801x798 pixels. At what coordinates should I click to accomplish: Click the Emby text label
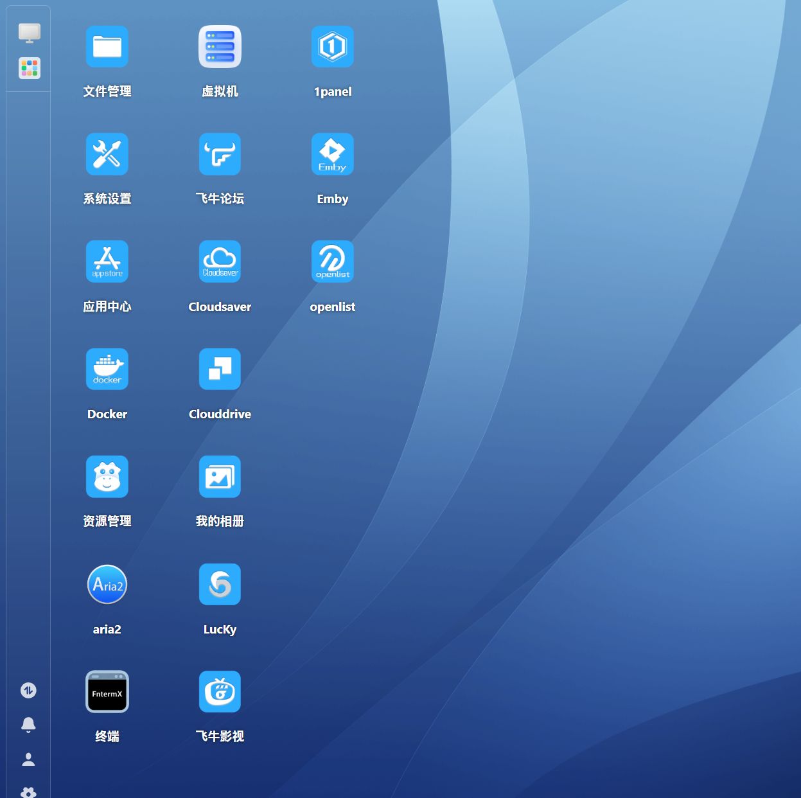333,199
